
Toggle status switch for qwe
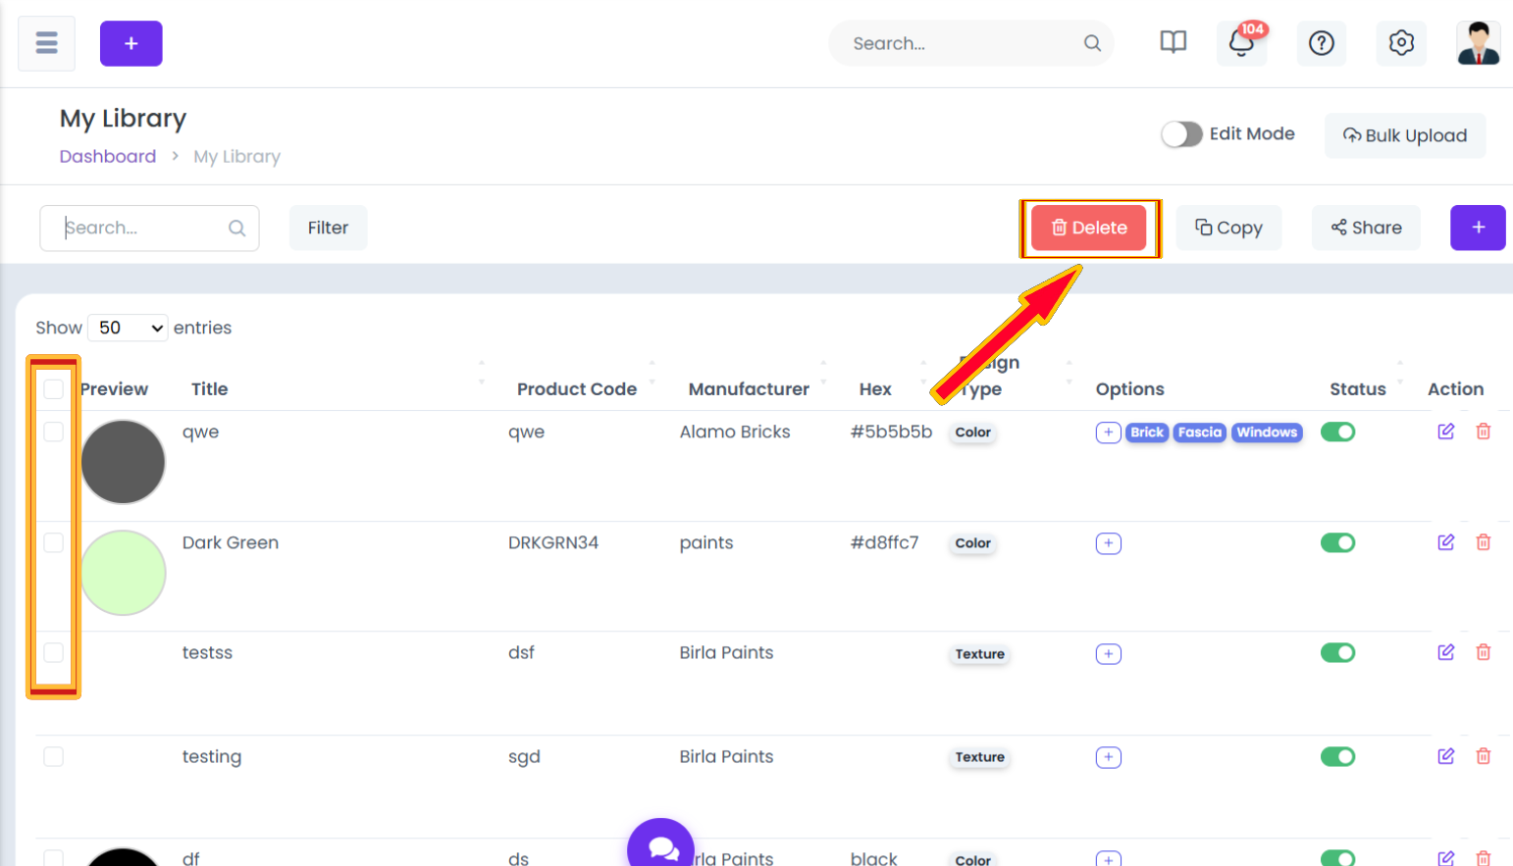[x=1337, y=432]
